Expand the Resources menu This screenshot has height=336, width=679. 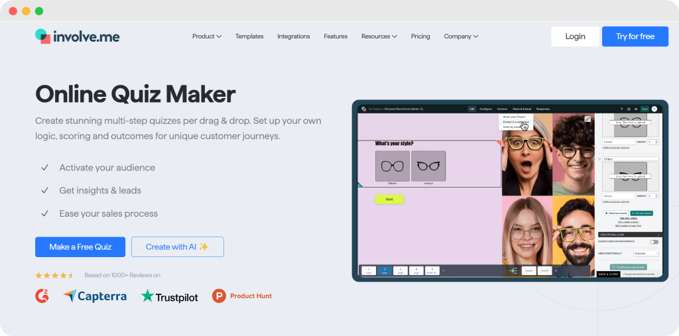coord(379,36)
